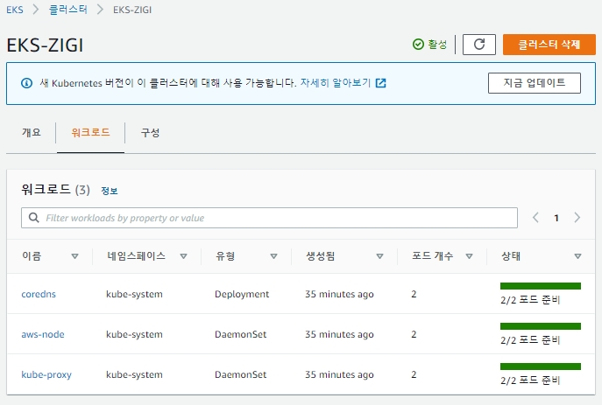Click the external link icon after 자세히 알아보기
The image size is (602, 405).
click(380, 83)
